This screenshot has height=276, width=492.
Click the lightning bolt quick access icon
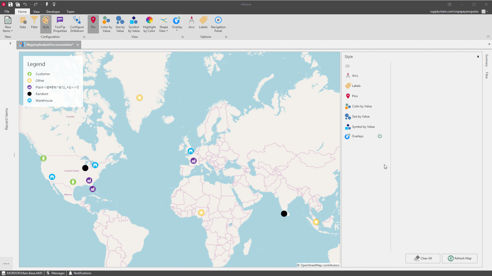tap(47, 4)
